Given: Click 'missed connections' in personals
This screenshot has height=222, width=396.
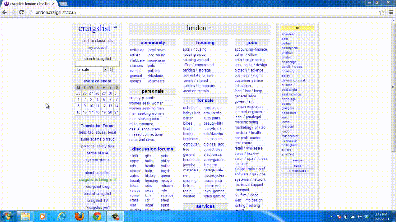Looking at the screenshot, I should coord(146,134).
